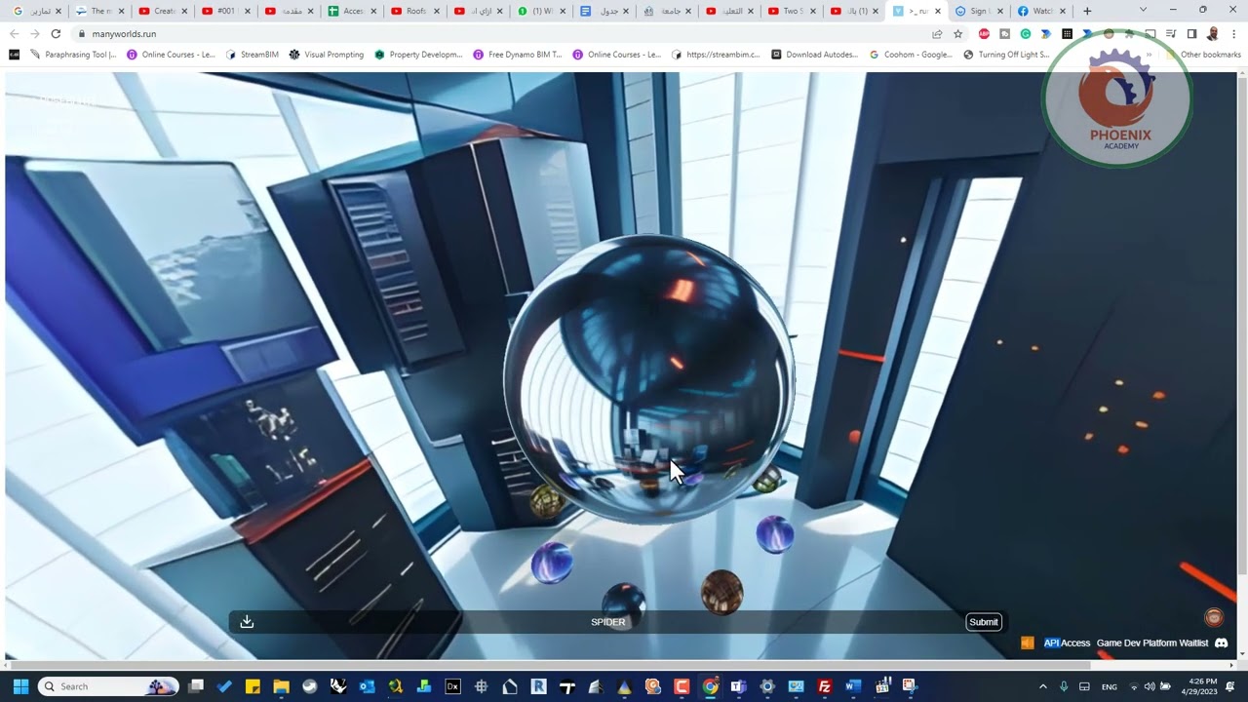Select the brown textured sphere near the prompt bar
Image resolution: width=1248 pixels, height=702 pixels.
[x=721, y=592]
